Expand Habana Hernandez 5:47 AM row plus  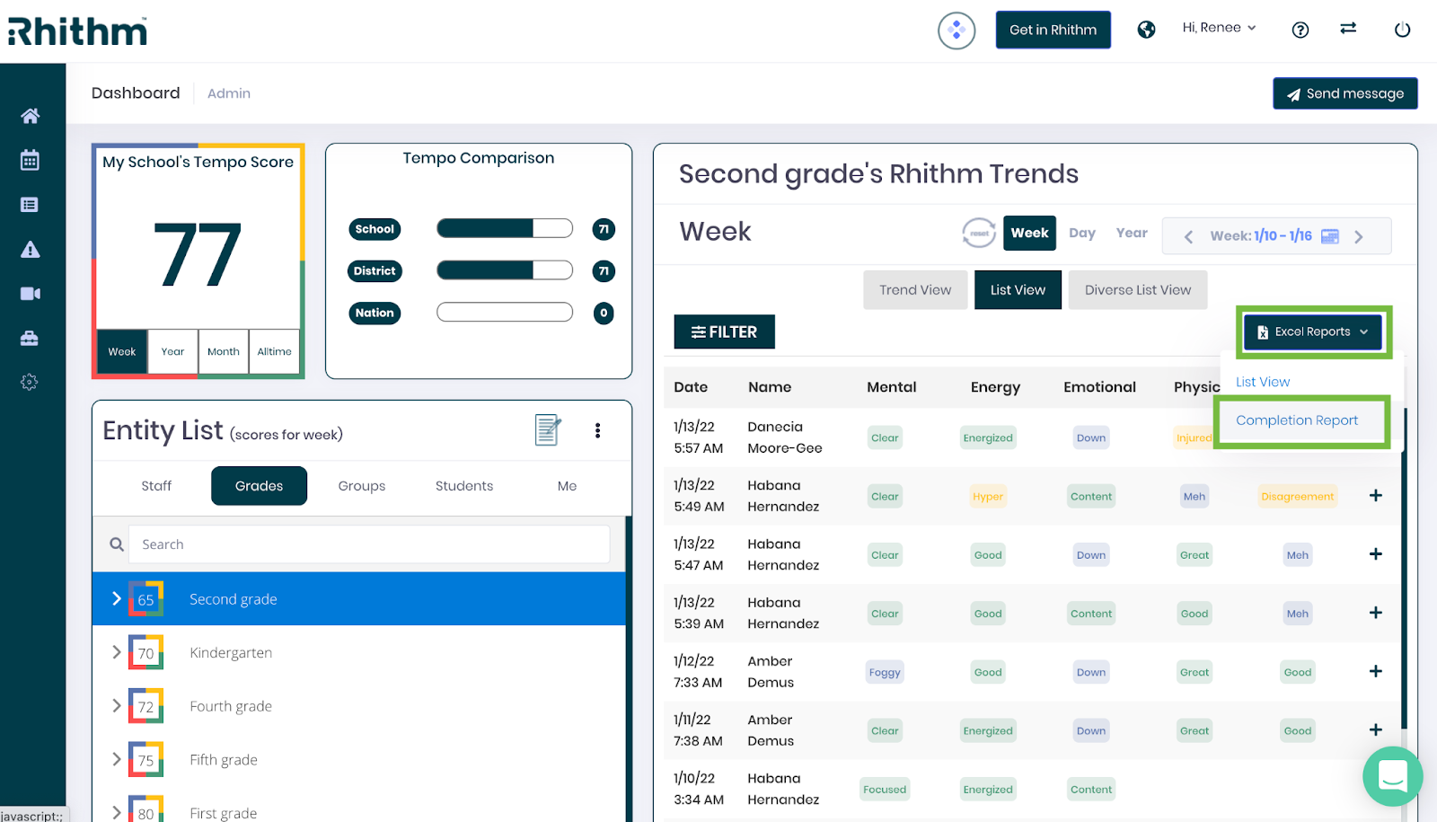[1375, 554]
